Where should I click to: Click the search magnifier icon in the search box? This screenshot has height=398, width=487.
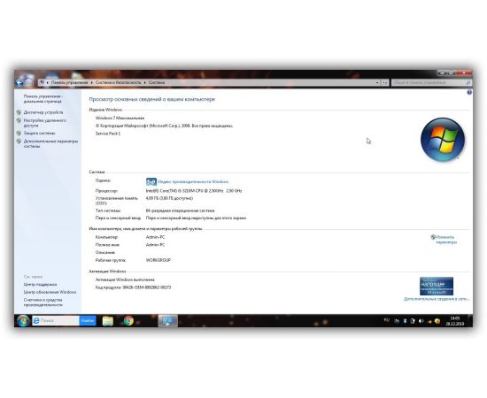point(468,82)
